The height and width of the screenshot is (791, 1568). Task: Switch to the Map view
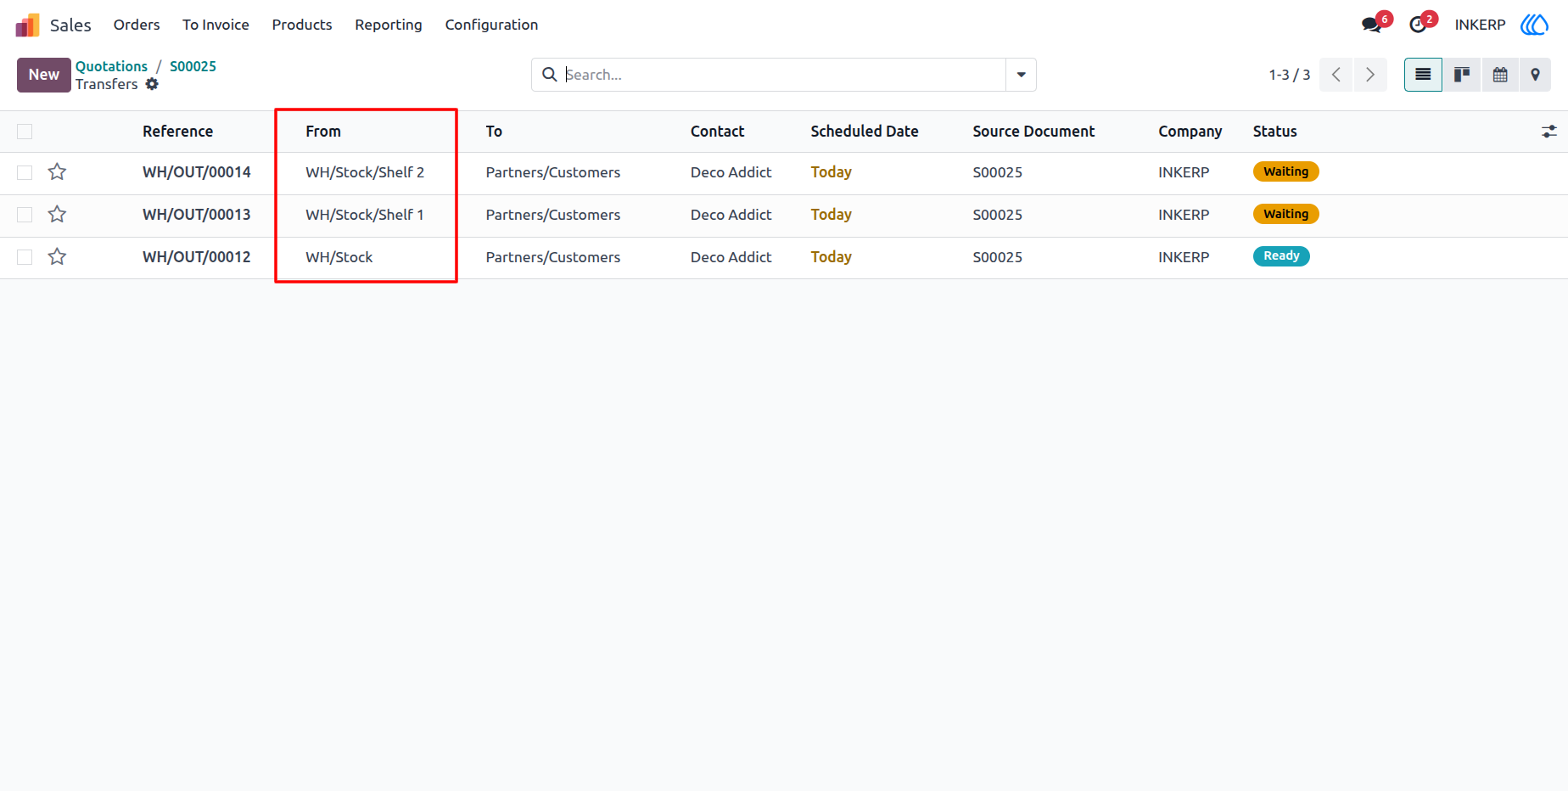(1535, 75)
